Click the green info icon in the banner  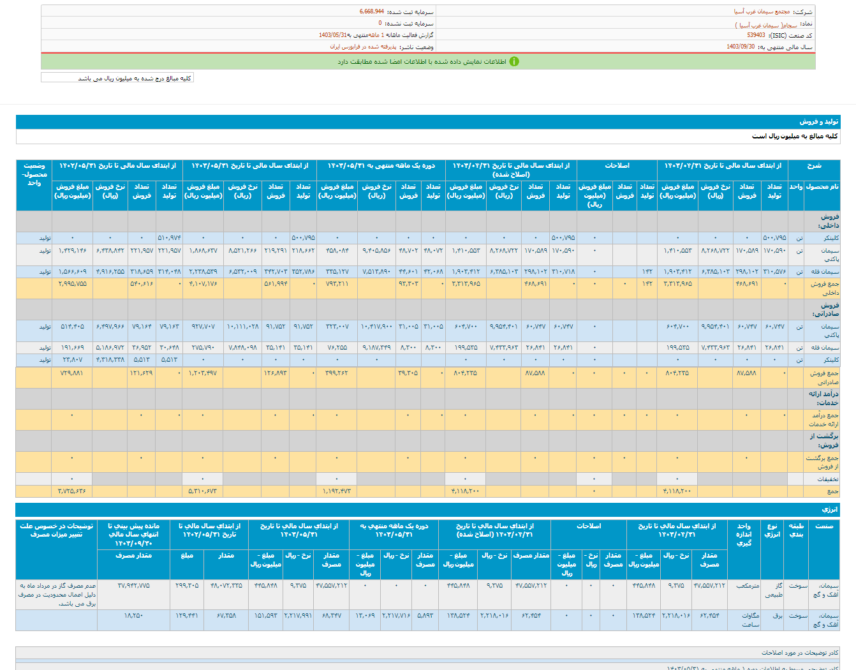(514, 61)
